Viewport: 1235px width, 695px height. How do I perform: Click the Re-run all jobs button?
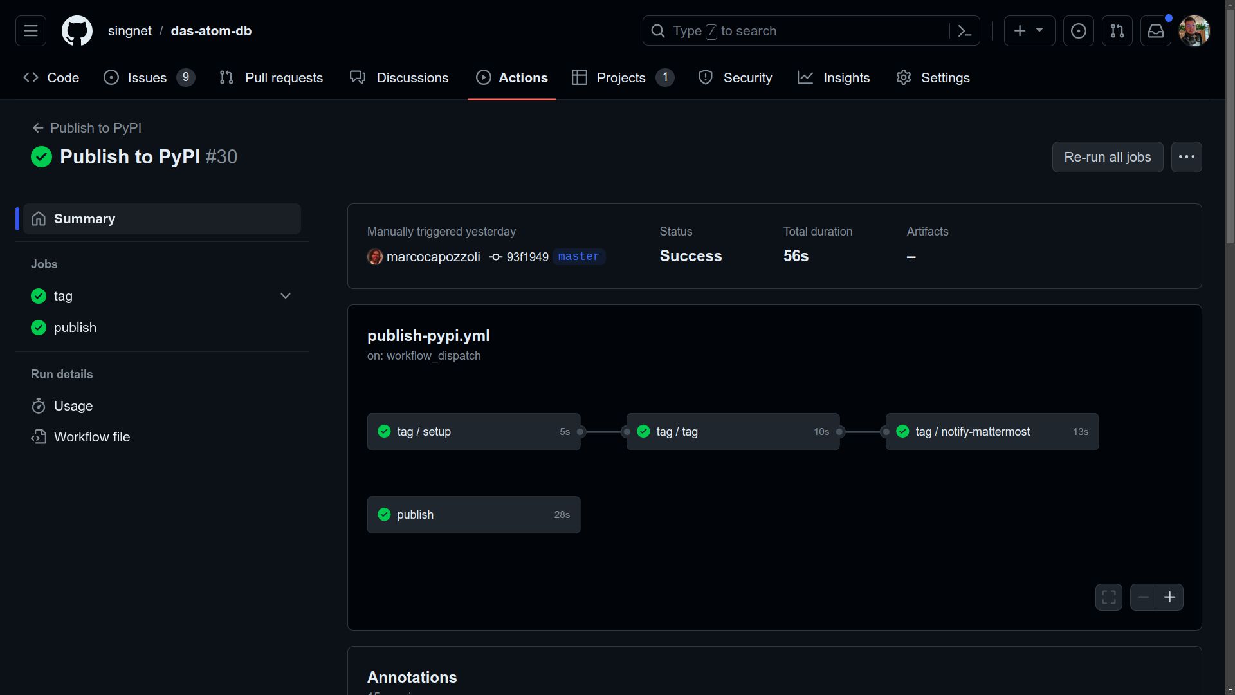click(1107, 157)
